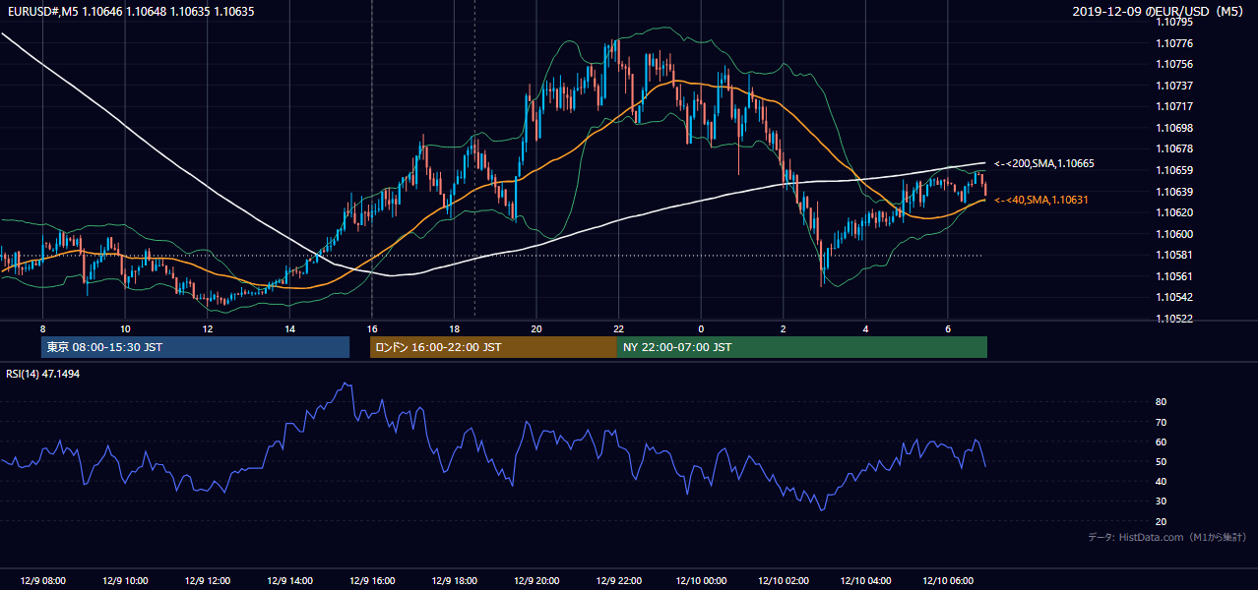
Task: Click the 12/10 04:00 bottom time label
Action: coord(864,581)
